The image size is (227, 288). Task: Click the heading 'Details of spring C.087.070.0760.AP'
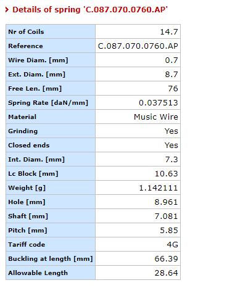pyautogui.click(x=90, y=10)
